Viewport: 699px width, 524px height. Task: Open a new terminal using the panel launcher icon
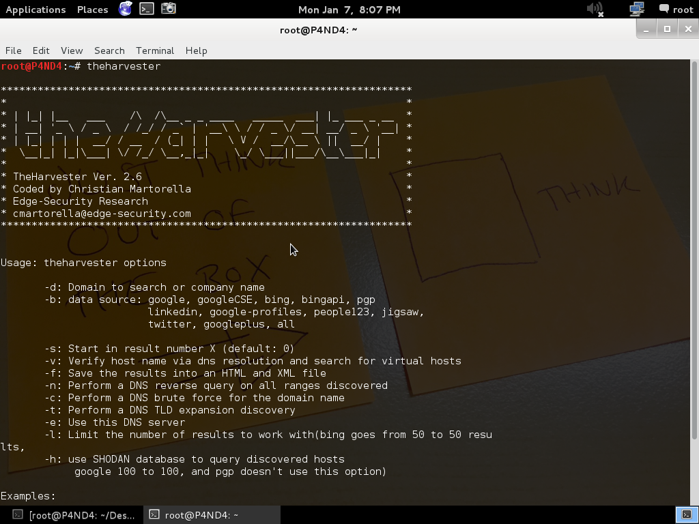(145, 10)
